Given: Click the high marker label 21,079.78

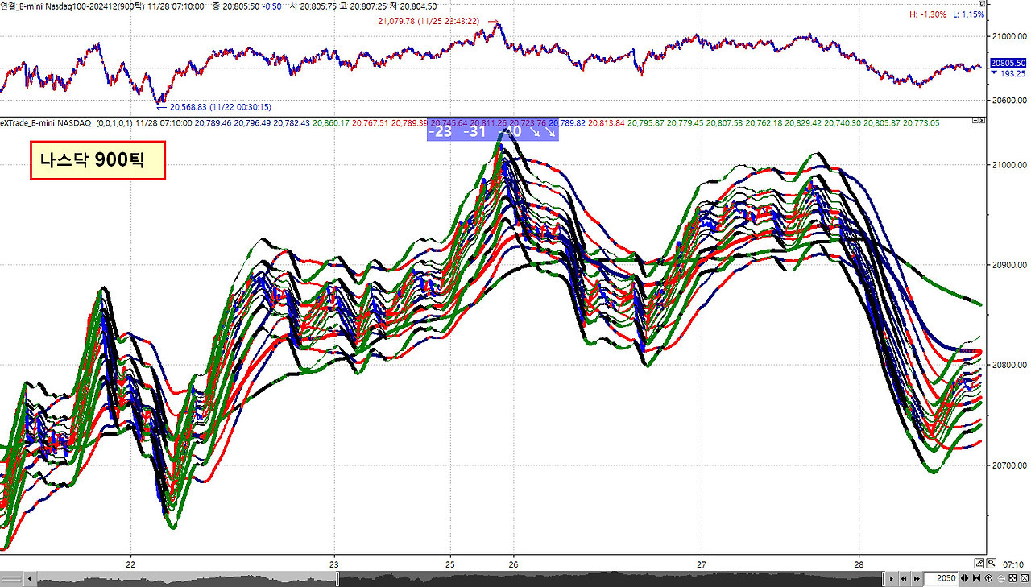Looking at the screenshot, I should (430, 21).
